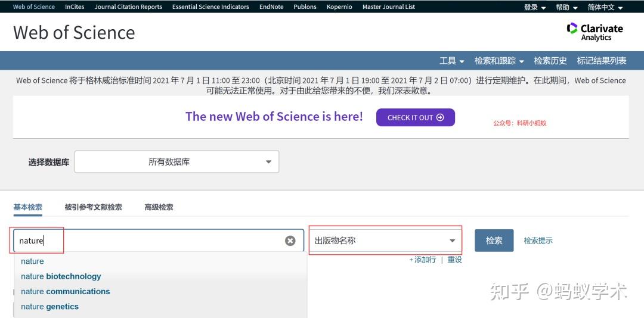644x318 pixels.
Task: Open 标记结果列表 marked list
Action: tap(602, 61)
